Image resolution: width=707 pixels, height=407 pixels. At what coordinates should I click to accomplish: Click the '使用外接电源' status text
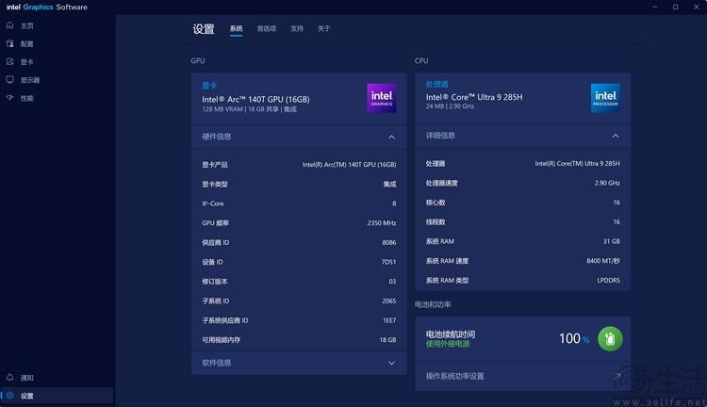tap(448, 344)
